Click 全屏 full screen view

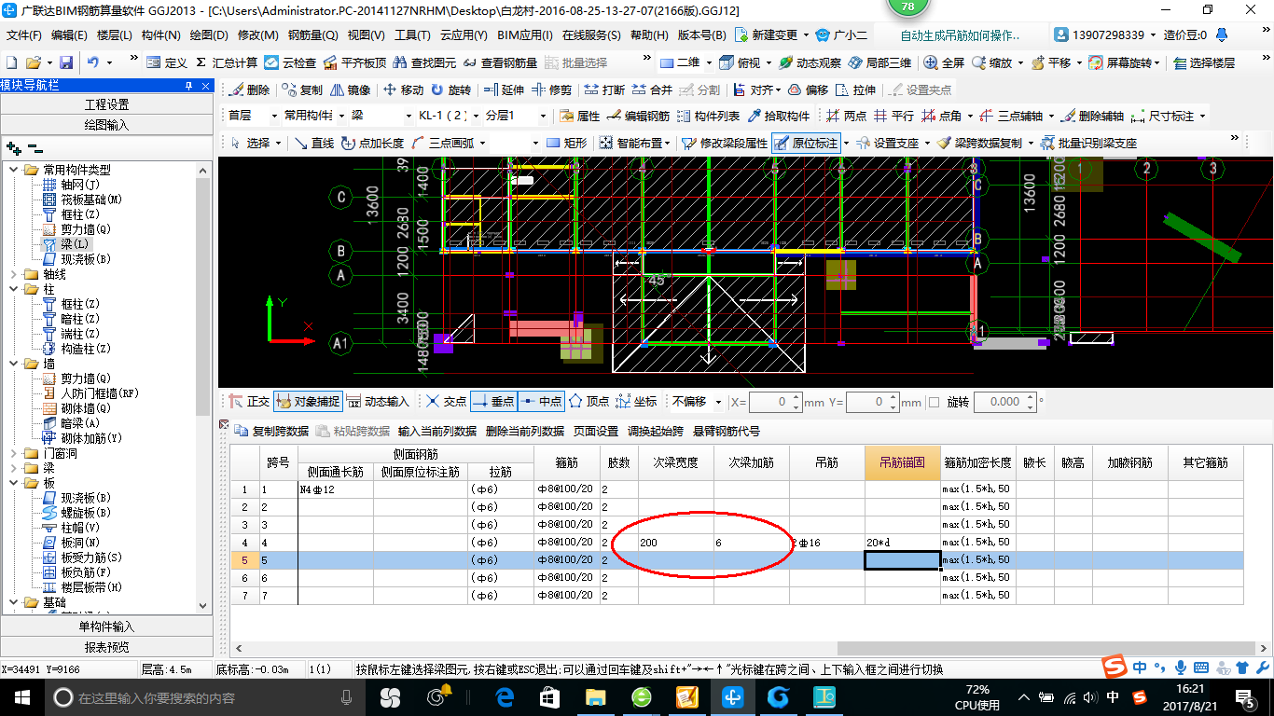tap(944, 62)
